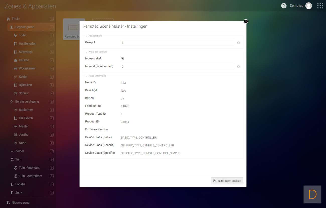This screenshot has height=208, width=326.
Task: Click the Keuken zone icon
Action: tap(16, 60)
